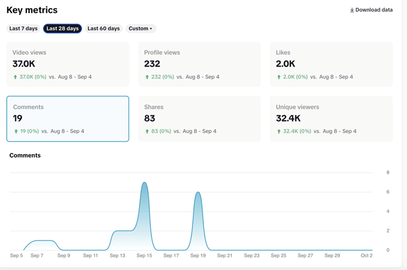Click the Download data link
Viewport: 407px width, 270px height.
[371, 10]
